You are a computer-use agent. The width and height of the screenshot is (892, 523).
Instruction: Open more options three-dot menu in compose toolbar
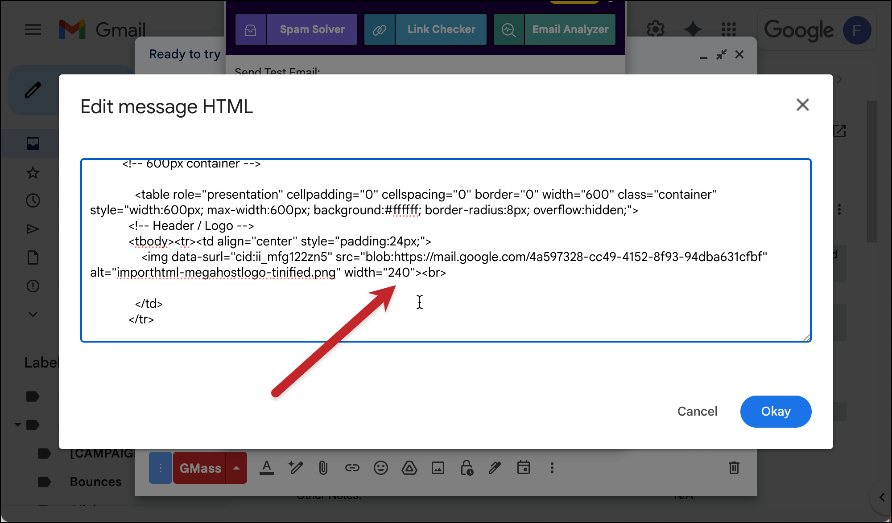click(x=552, y=468)
